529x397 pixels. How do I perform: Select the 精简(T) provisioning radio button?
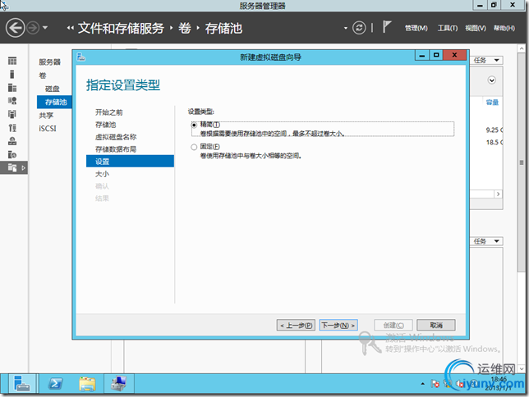[194, 125]
